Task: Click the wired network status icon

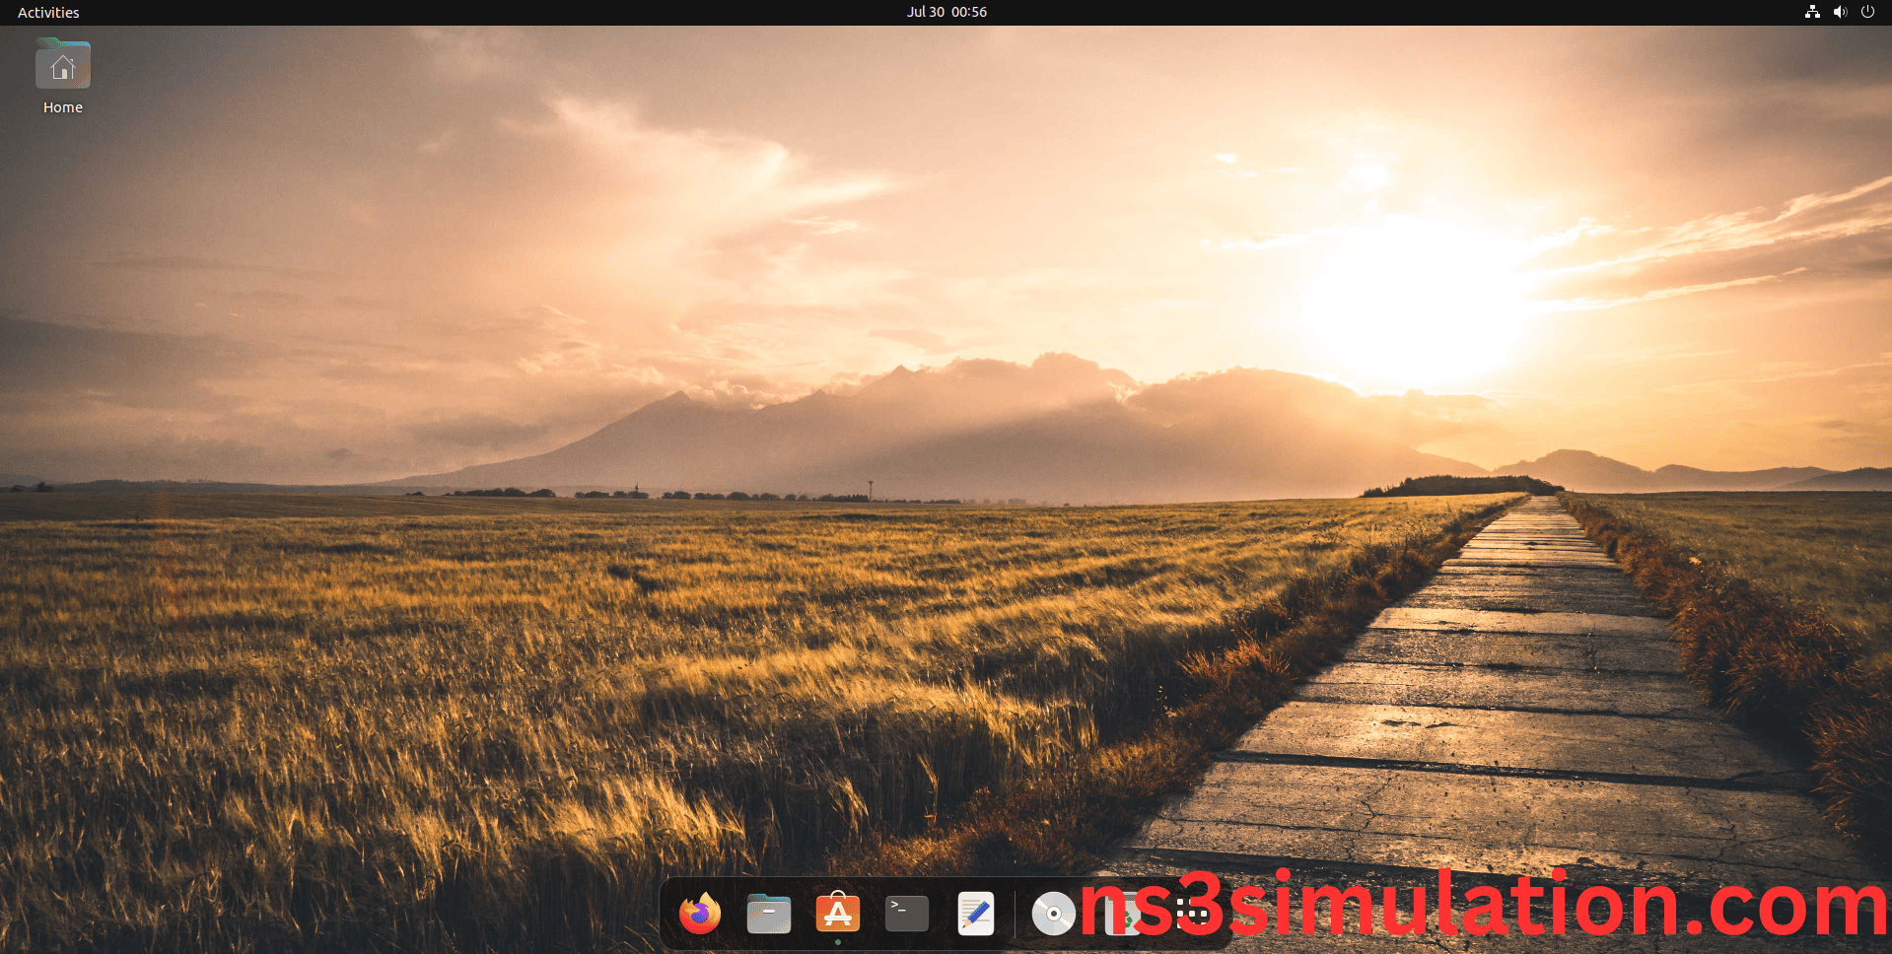Action: point(1812,12)
